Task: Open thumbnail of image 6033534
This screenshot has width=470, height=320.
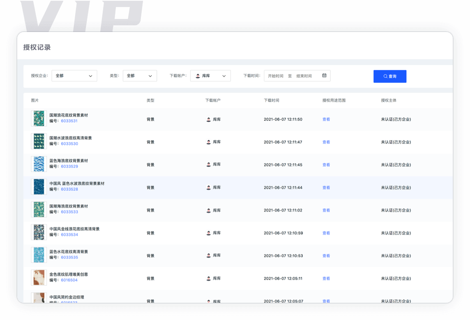Action: pos(39,232)
